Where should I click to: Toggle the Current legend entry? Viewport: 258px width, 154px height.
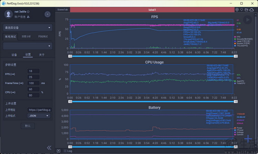coord(239,134)
